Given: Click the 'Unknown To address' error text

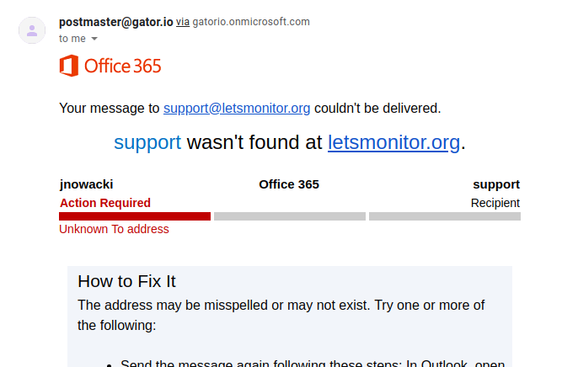Looking at the screenshot, I should [114, 229].
